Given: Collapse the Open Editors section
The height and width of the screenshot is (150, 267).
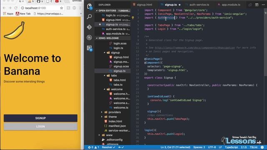Looking at the screenshot, I should tap(97, 11).
